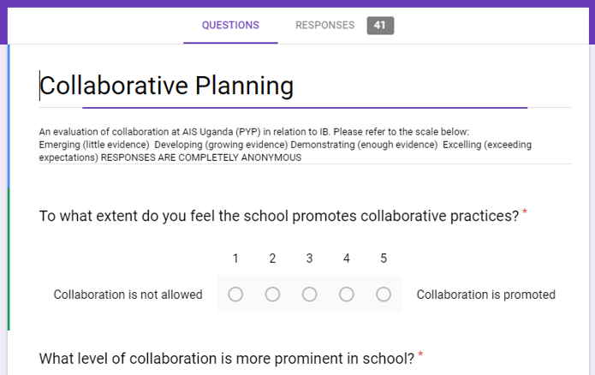595x375 pixels.
Task: Select radio button for rating 1
Action: pos(235,295)
